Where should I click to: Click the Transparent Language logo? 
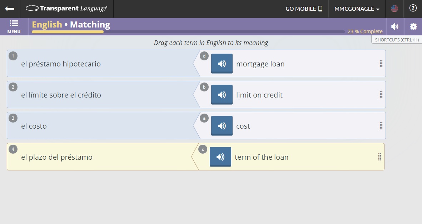(x=66, y=9)
